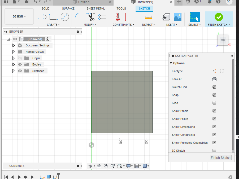Screen dimensions: 239x179
Task: Click the Undo arrow
Action: (35, 2)
